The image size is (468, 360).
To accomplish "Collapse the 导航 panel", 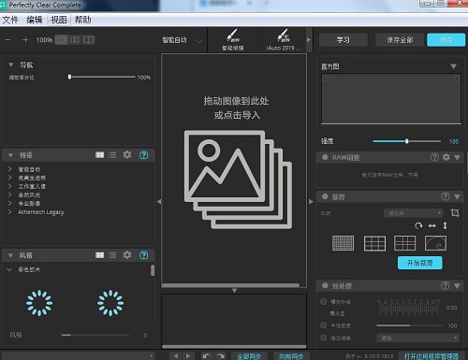I will (x=11, y=65).
